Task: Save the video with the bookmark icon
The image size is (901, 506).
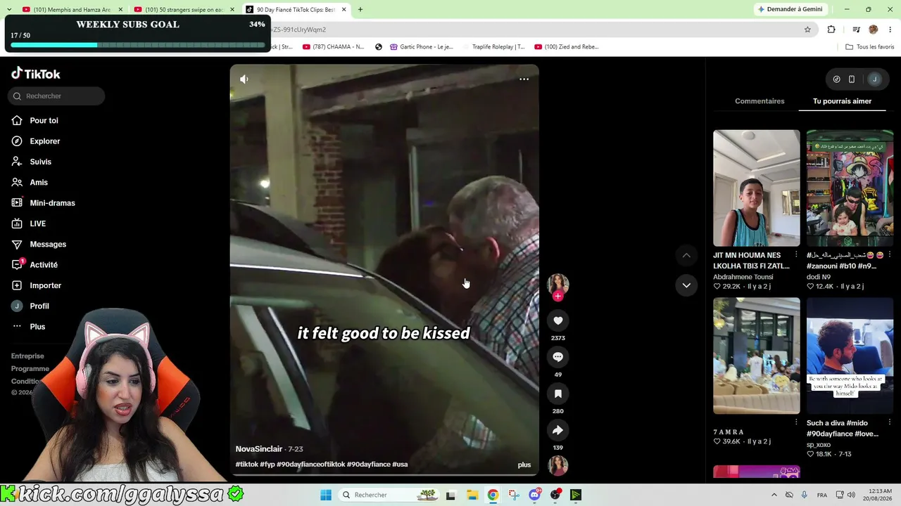Action: [x=558, y=394]
